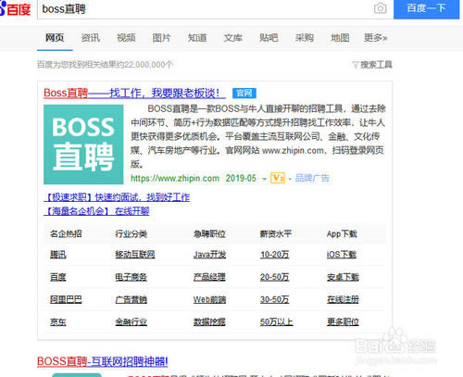
Task: Click the 行业分类 column header
Action: 131,234
